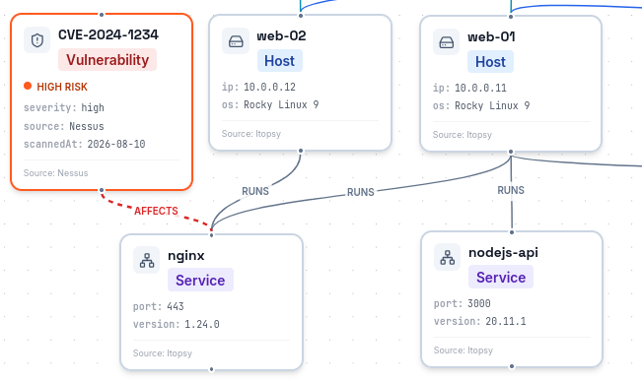This screenshot has width=642, height=382.
Task: Click the RUNS label on the web-01 to nginx edge
Action: (361, 192)
